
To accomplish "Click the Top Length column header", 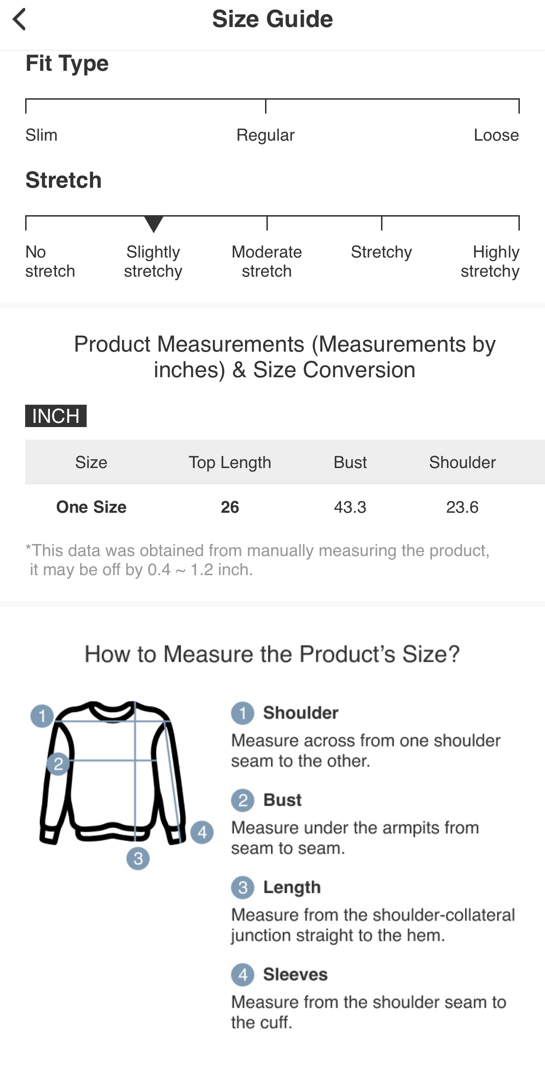I will pyautogui.click(x=230, y=462).
